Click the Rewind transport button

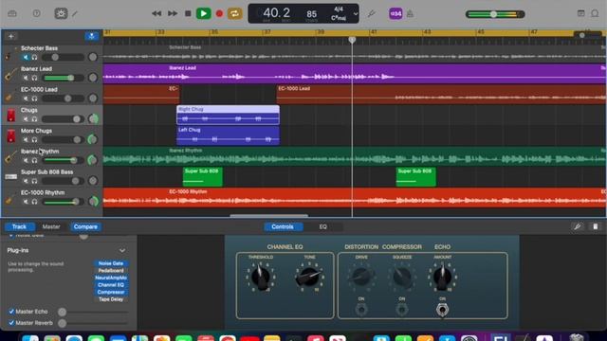(156, 13)
